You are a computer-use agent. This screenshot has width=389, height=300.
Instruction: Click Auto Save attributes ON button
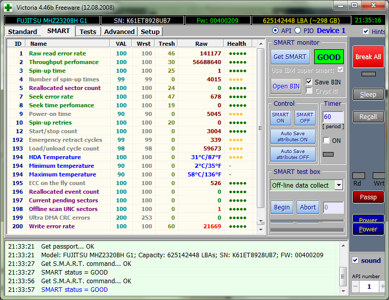pos(293,136)
